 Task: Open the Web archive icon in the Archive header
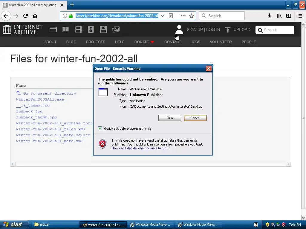[x=53, y=30]
